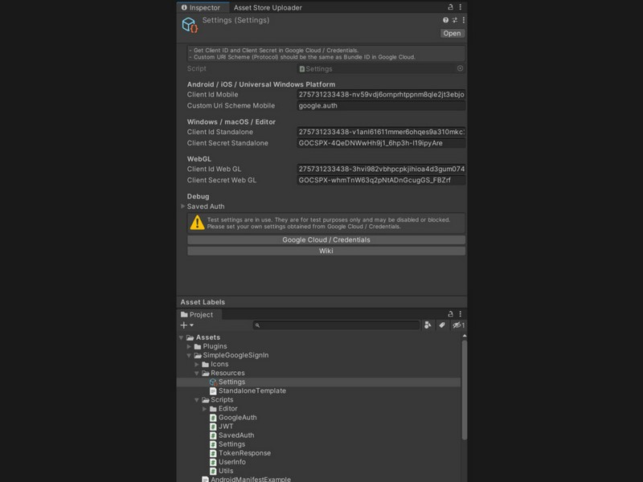The height and width of the screenshot is (482, 643).
Task: Switch to the Project tab
Action: [197, 314]
